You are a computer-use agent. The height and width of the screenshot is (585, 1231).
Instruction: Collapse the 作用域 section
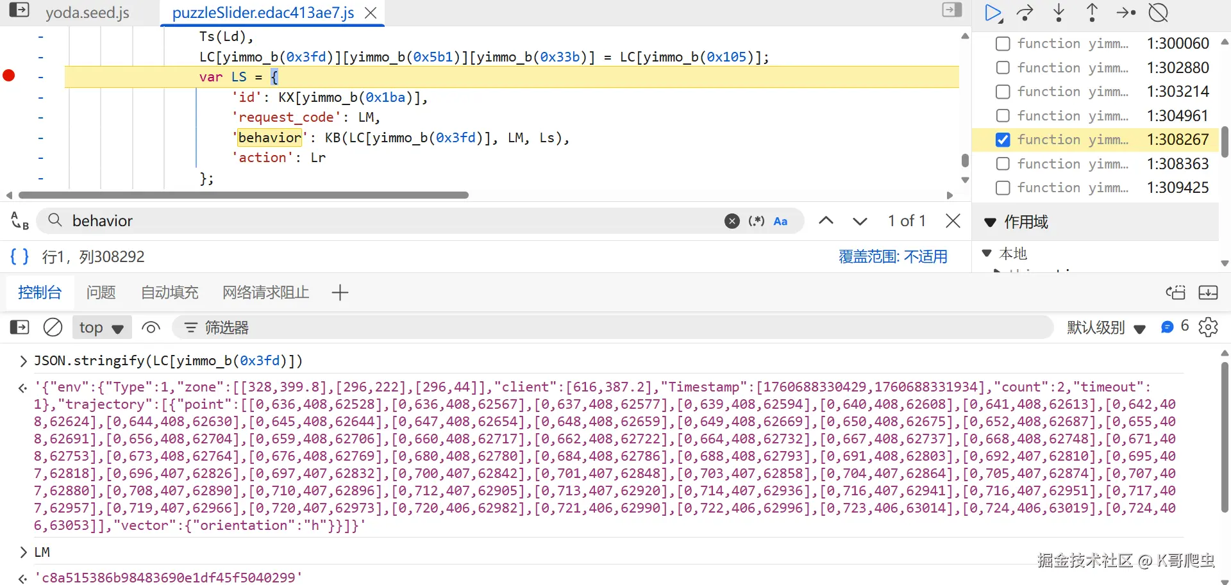(990, 222)
